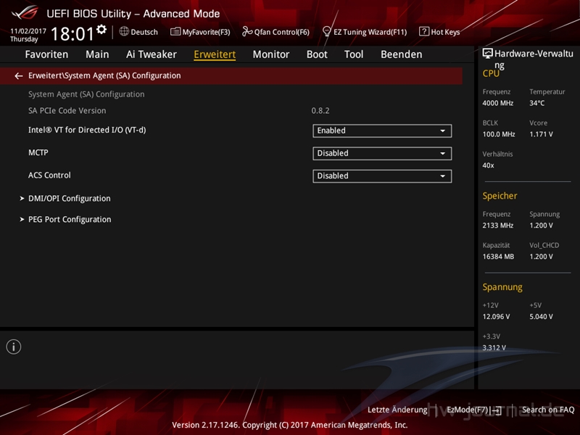580x435 pixels.
Task: Open clock settings gear icon
Action: [101, 29]
